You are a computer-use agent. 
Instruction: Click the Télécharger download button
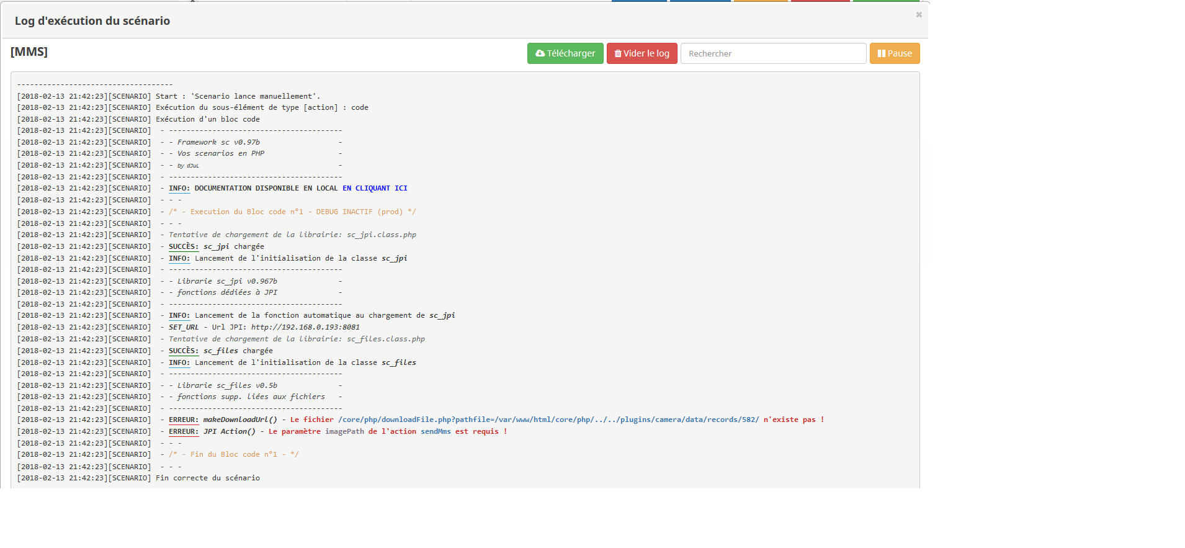click(x=565, y=53)
